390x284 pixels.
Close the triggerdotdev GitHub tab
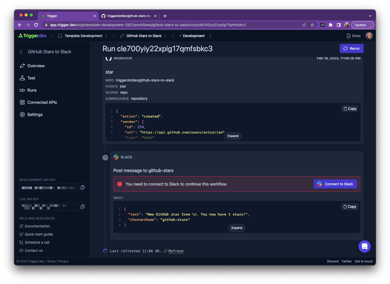(155, 16)
